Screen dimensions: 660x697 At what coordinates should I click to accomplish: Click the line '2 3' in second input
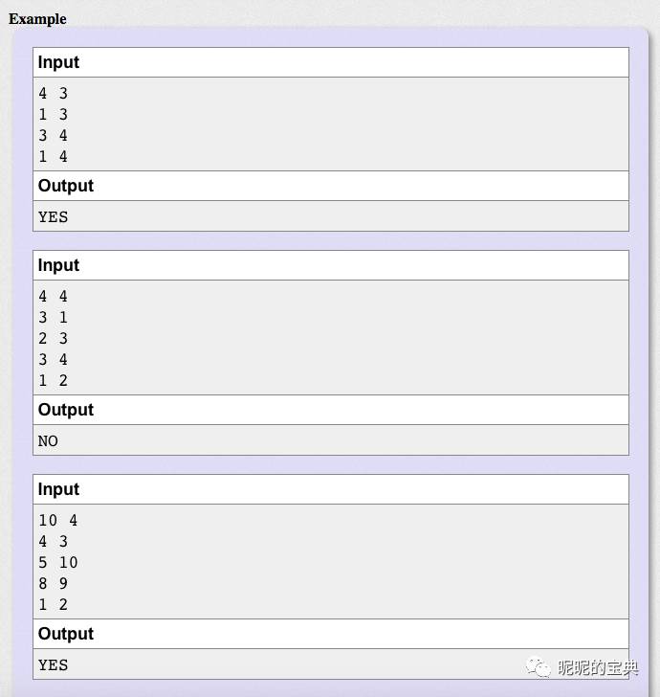pos(53,338)
